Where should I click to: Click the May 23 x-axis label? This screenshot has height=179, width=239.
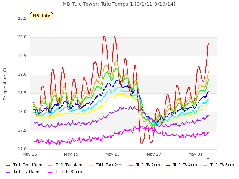(x=113, y=154)
